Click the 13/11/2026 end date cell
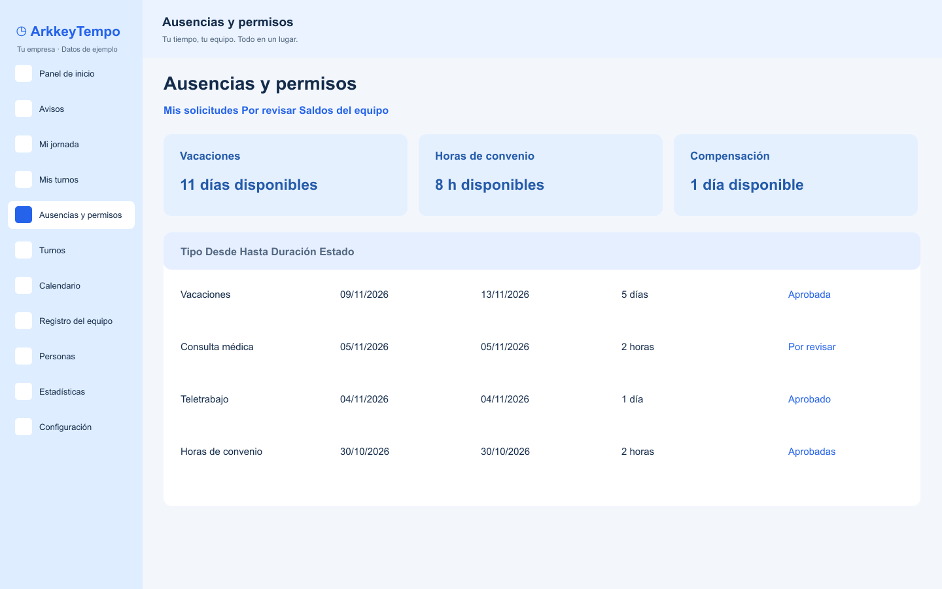 pyautogui.click(x=505, y=294)
